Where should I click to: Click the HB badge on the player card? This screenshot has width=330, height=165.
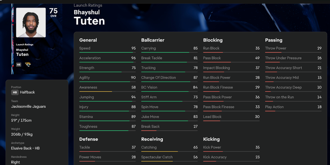[19, 64]
